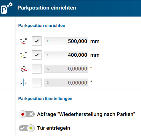Viewport: 141px width, 137px height.
Task: Select the X position field showing 500,000
Action: (x=66, y=41)
